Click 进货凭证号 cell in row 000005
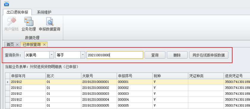The width and height of the screenshot is (250, 109). click(237, 105)
